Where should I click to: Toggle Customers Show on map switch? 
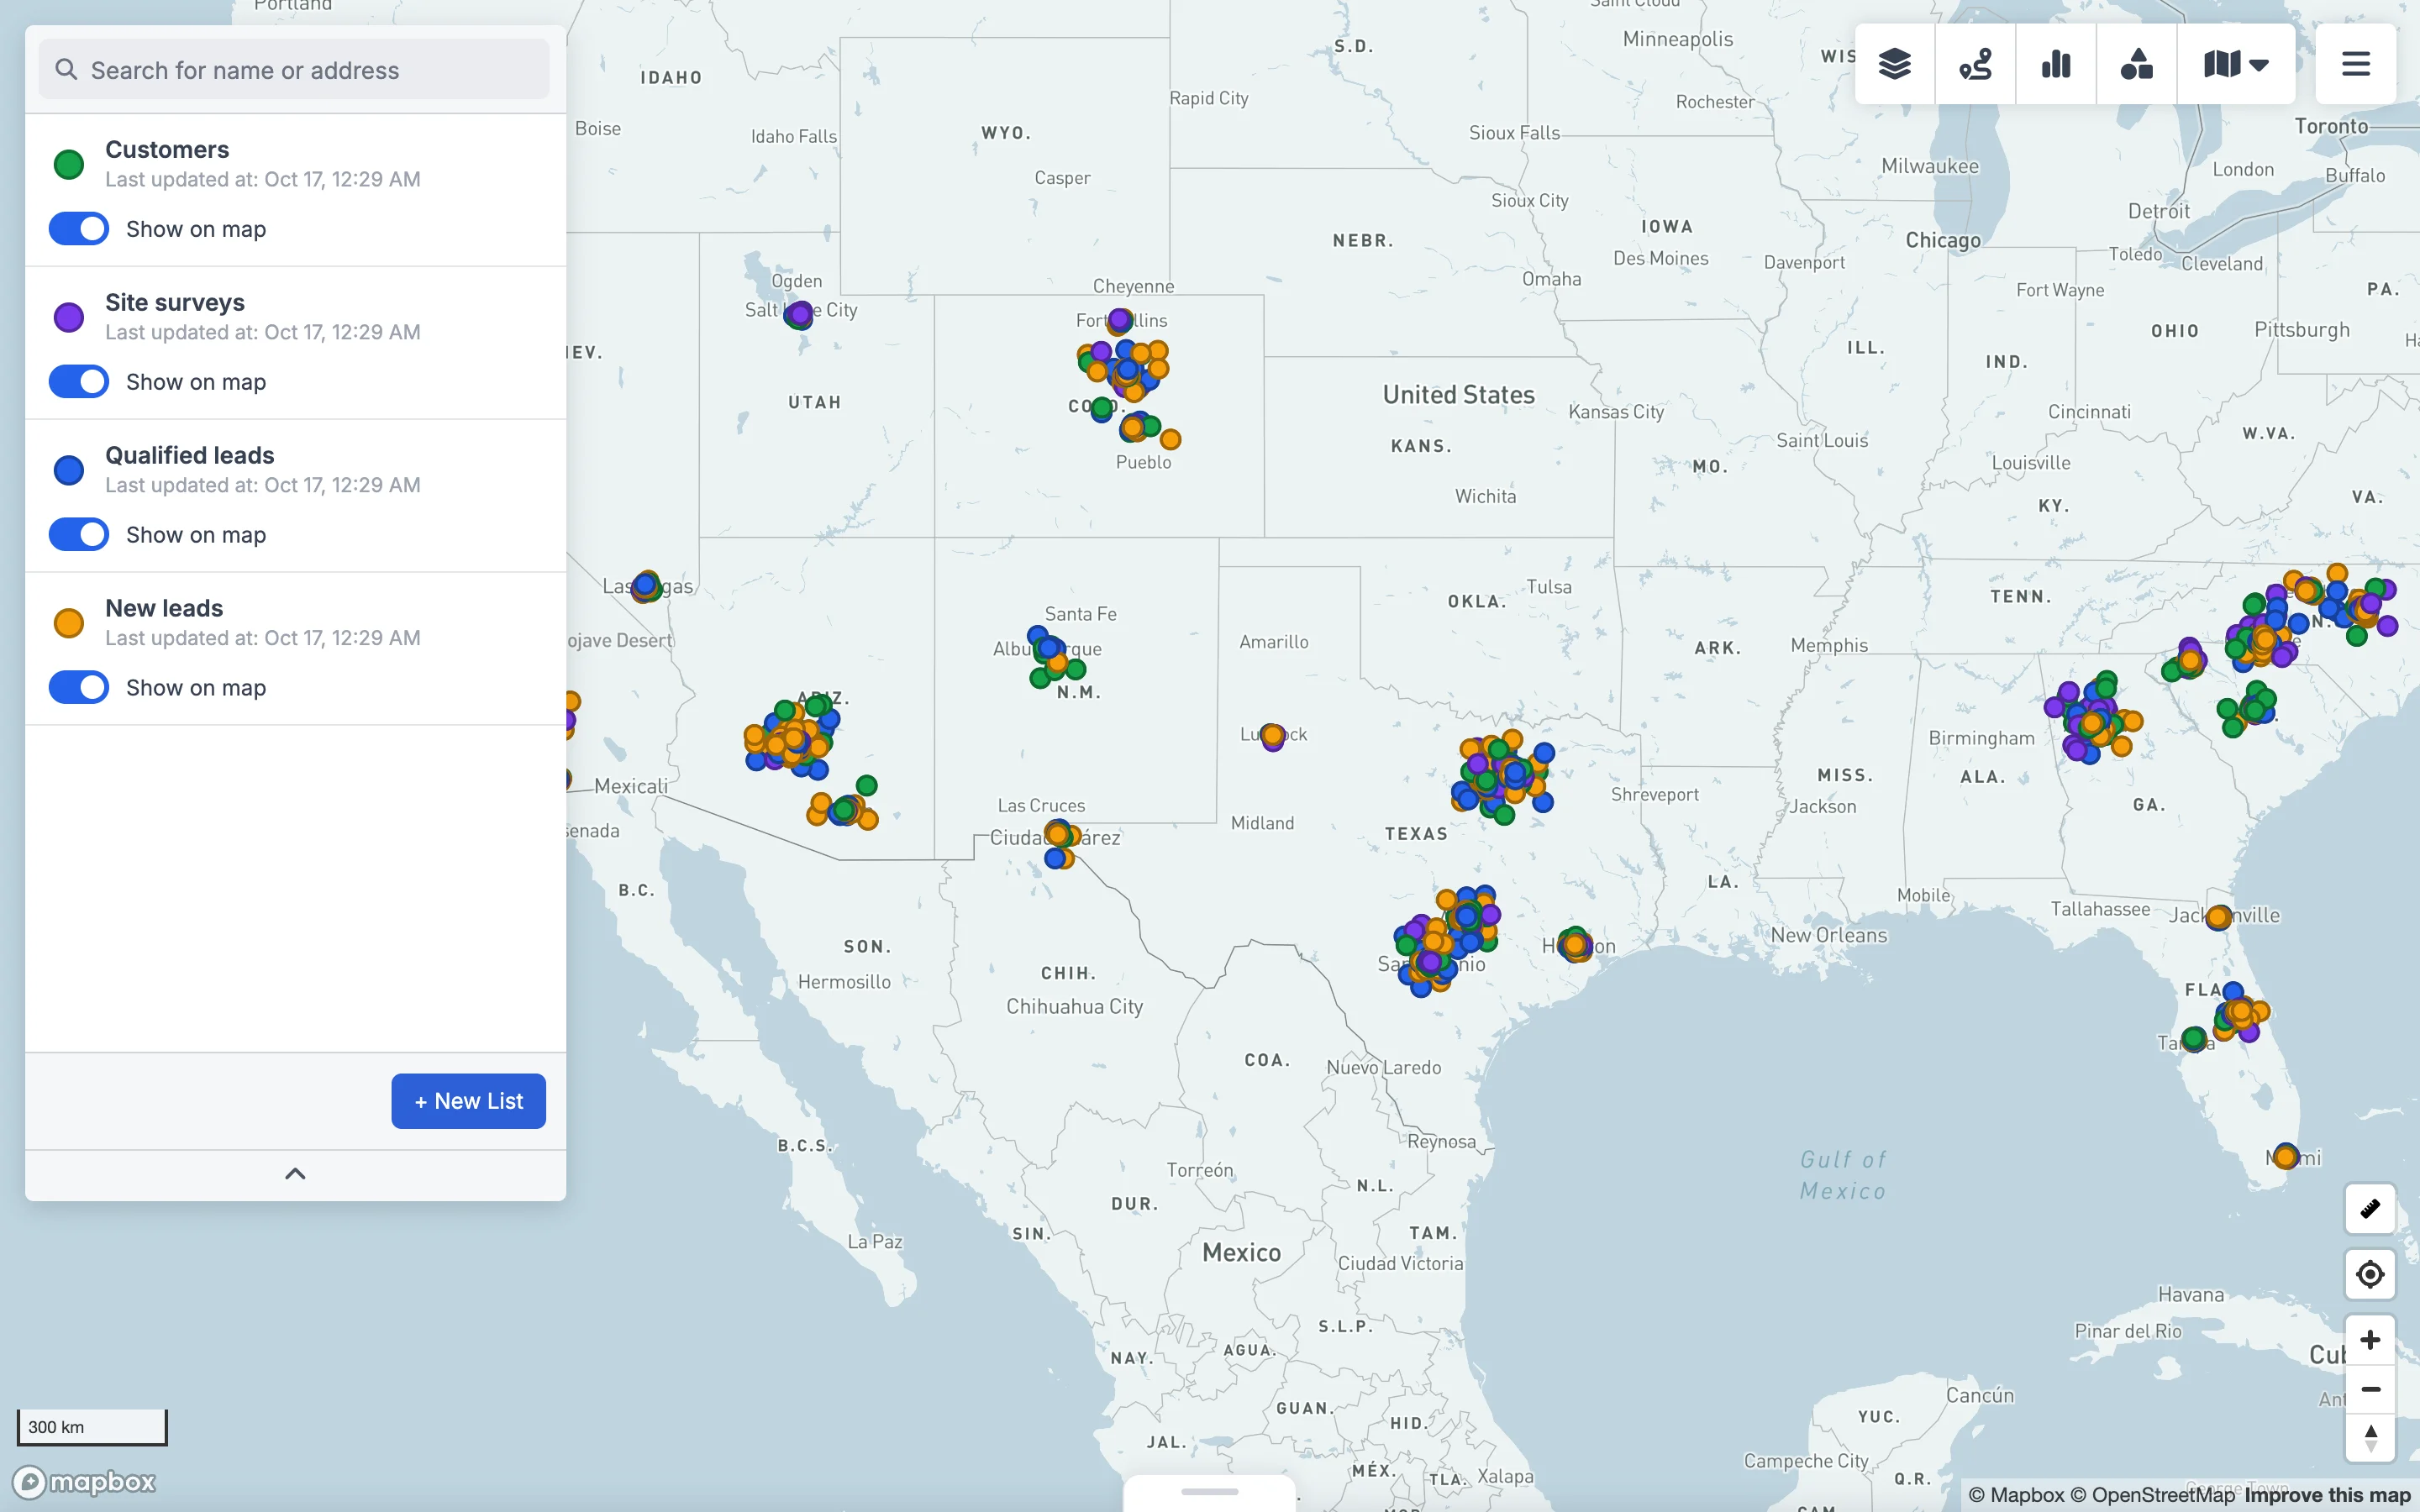[x=79, y=229]
